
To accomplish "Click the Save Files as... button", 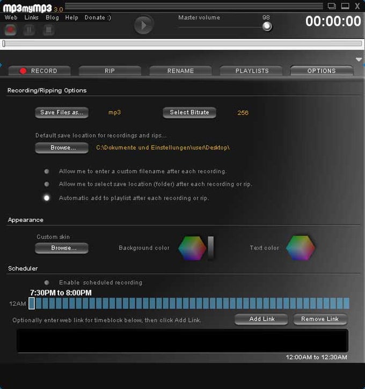I will point(62,112).
